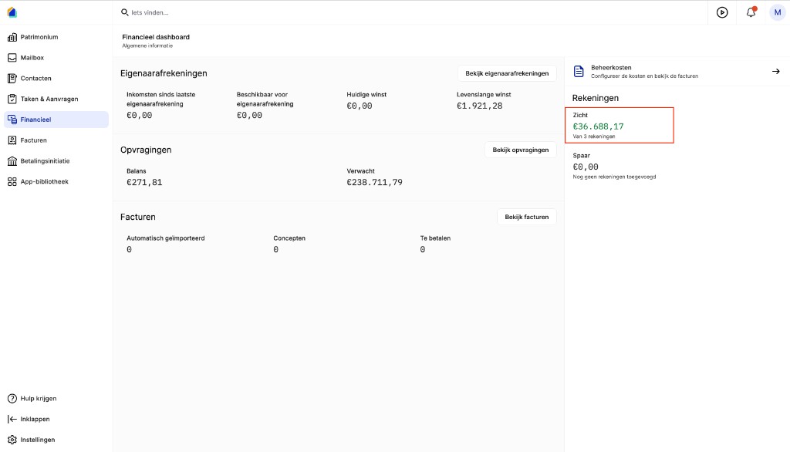
Task: Click the App-bibliotheek grid icon
Action: point(12,182)
